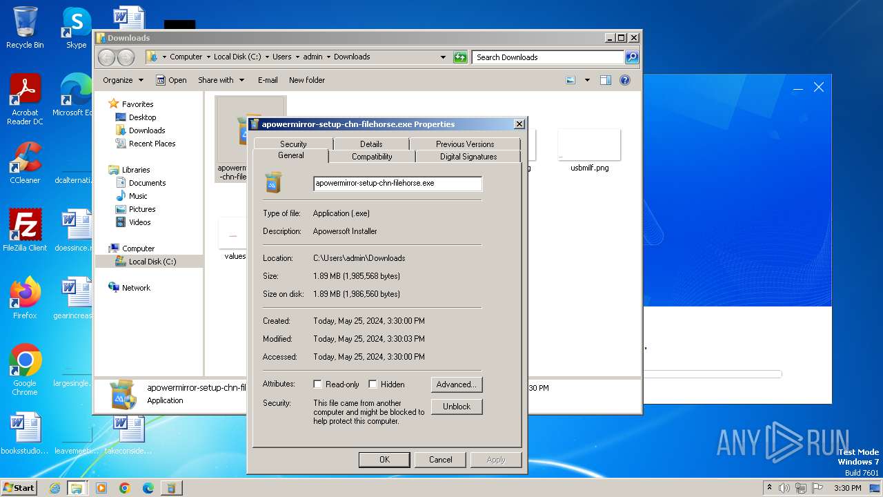This screenshot has height=497, width=883.
Task: Click Action Center flag in tray
Action: [817, 488]
